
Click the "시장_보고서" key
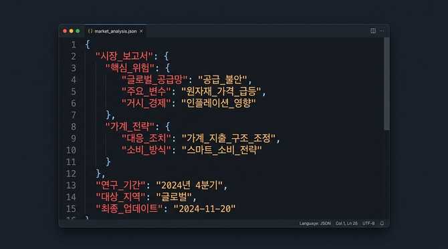tap(124, 56)
